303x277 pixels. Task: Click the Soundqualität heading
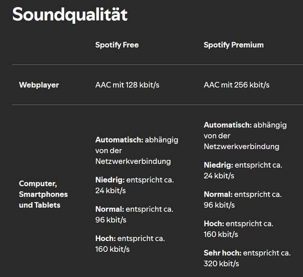click(x=70, y=15)
